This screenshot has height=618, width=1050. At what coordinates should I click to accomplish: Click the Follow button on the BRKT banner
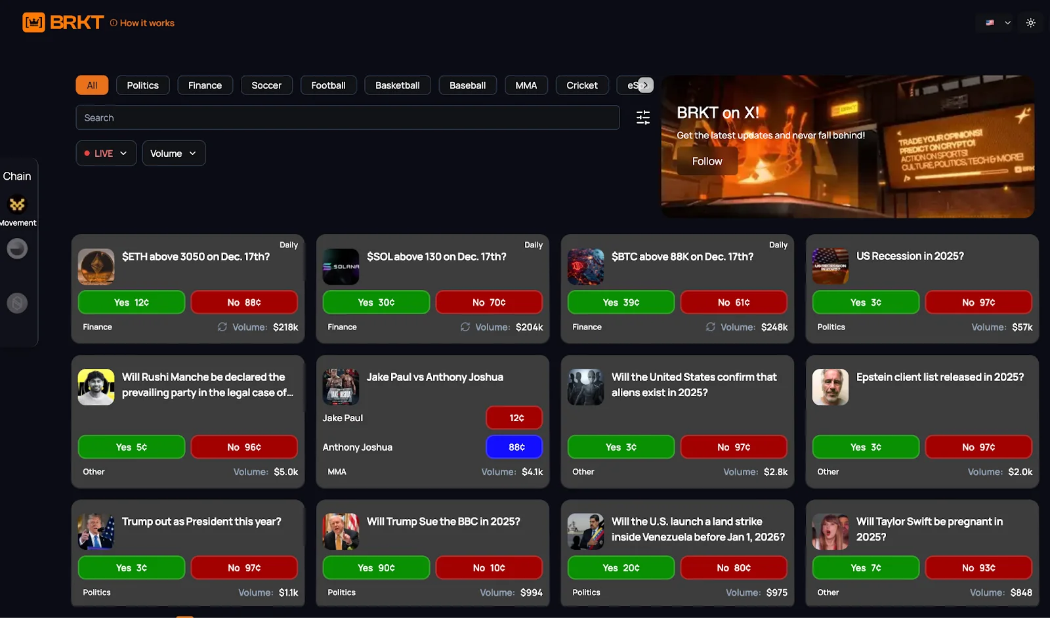707,161
